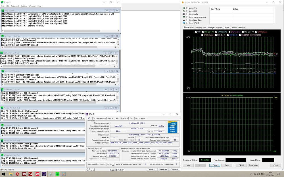Click Main thread horizontal scrollbar right arrow

[118, 31]
